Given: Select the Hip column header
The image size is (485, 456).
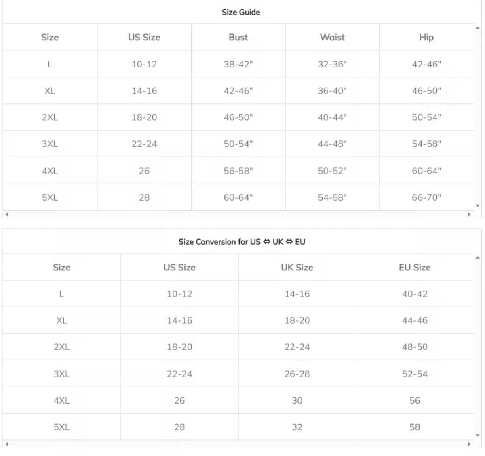Looking at the screenshot, I should click(426, 37).
